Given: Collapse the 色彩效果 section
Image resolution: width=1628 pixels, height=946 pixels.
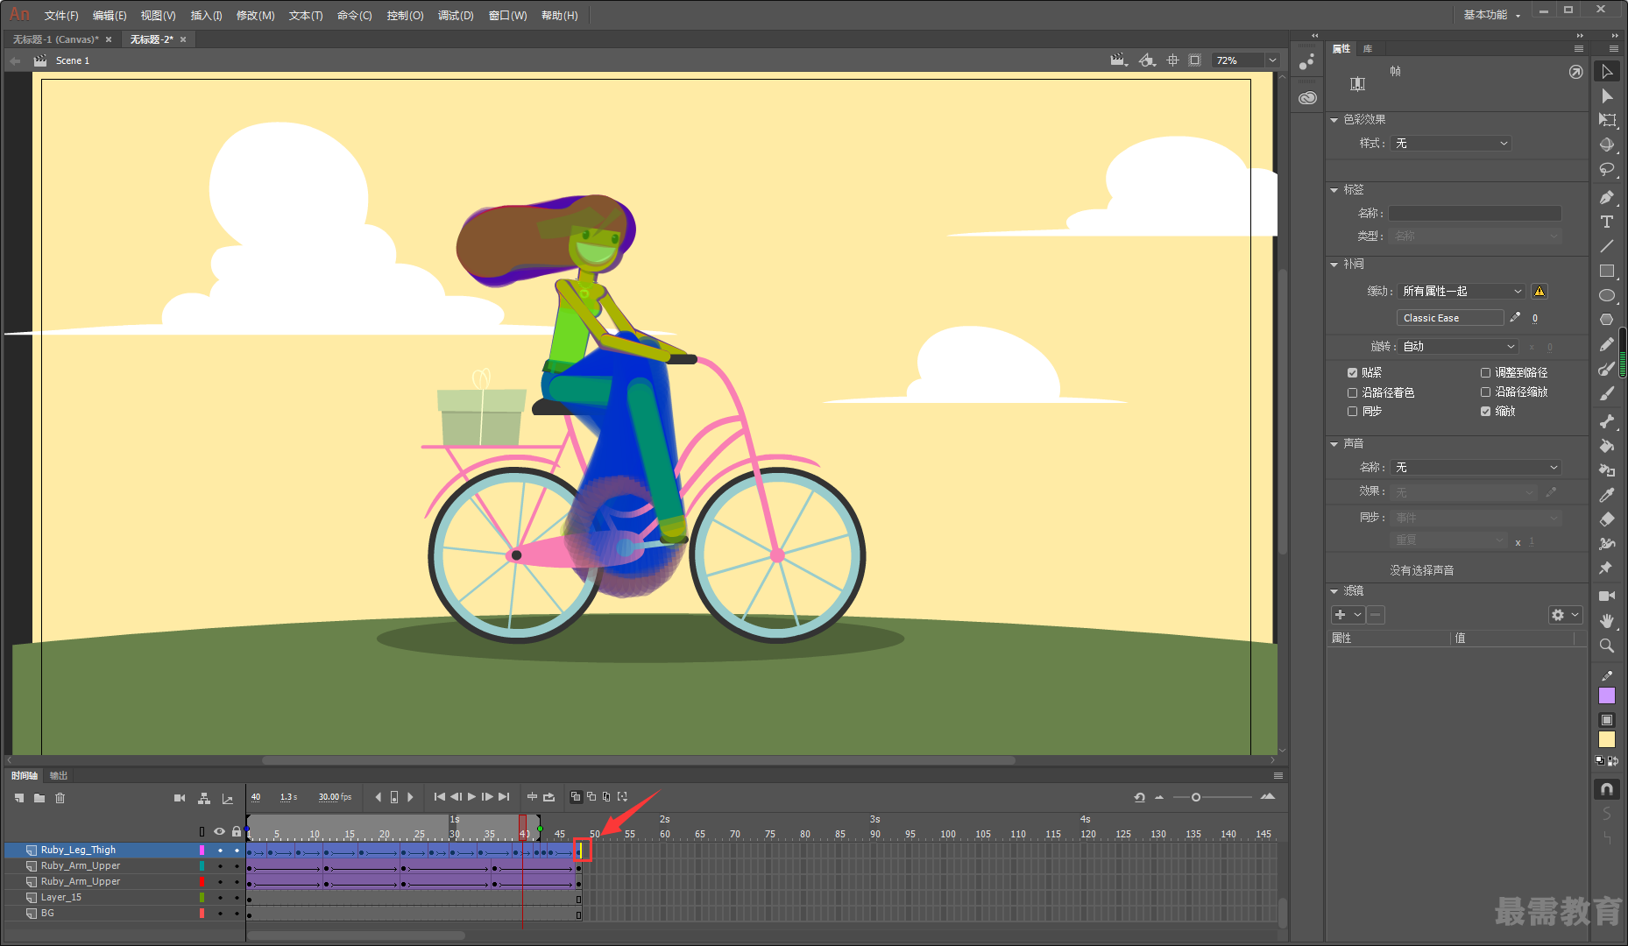Looking at the screenshot, I should click(x=1334, y=120).
